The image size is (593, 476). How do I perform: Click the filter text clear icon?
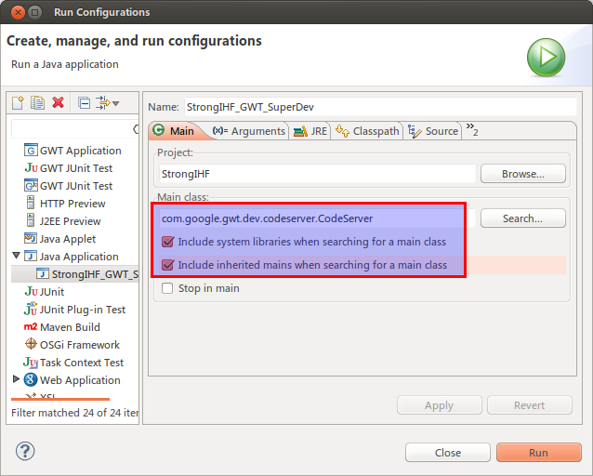pyautogui.click(x=136, y=129)
